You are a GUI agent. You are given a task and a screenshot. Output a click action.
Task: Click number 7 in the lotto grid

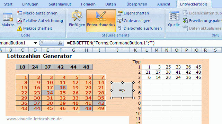99,77
